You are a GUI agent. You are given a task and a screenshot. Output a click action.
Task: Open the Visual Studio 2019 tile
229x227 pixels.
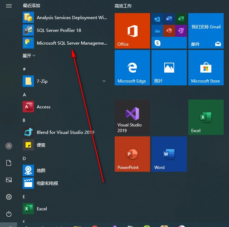click(x=132, y=117)
